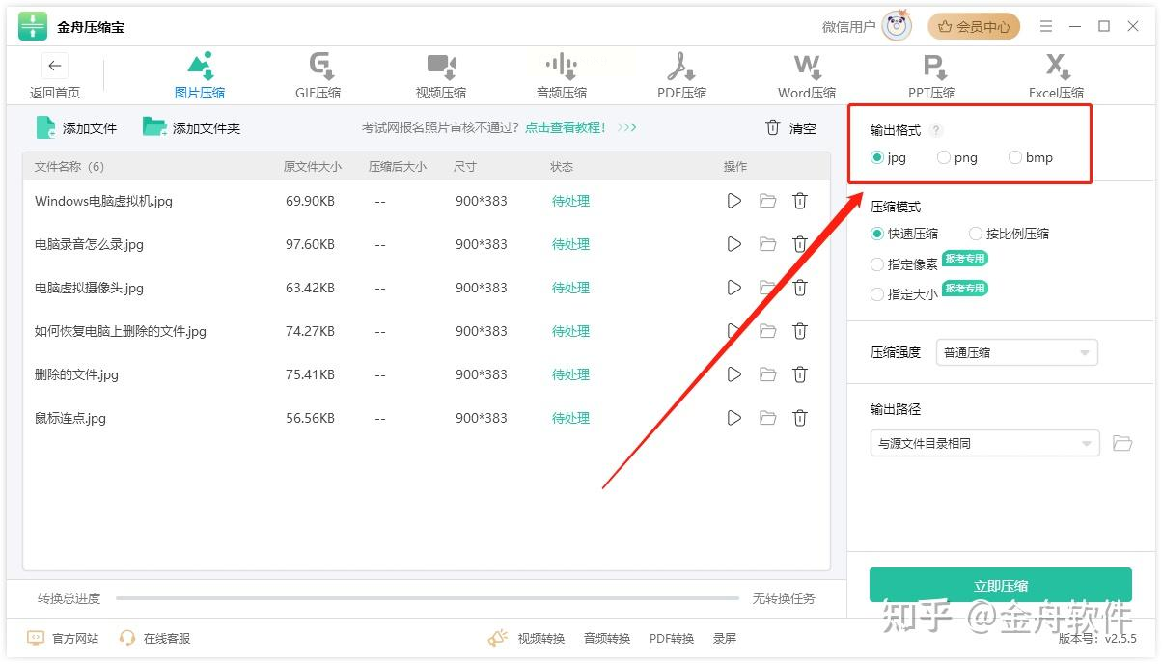The image size is (1162, 664).
Task: Open the 视频压缩 video compression tool
Action: [x=441, y=75]
